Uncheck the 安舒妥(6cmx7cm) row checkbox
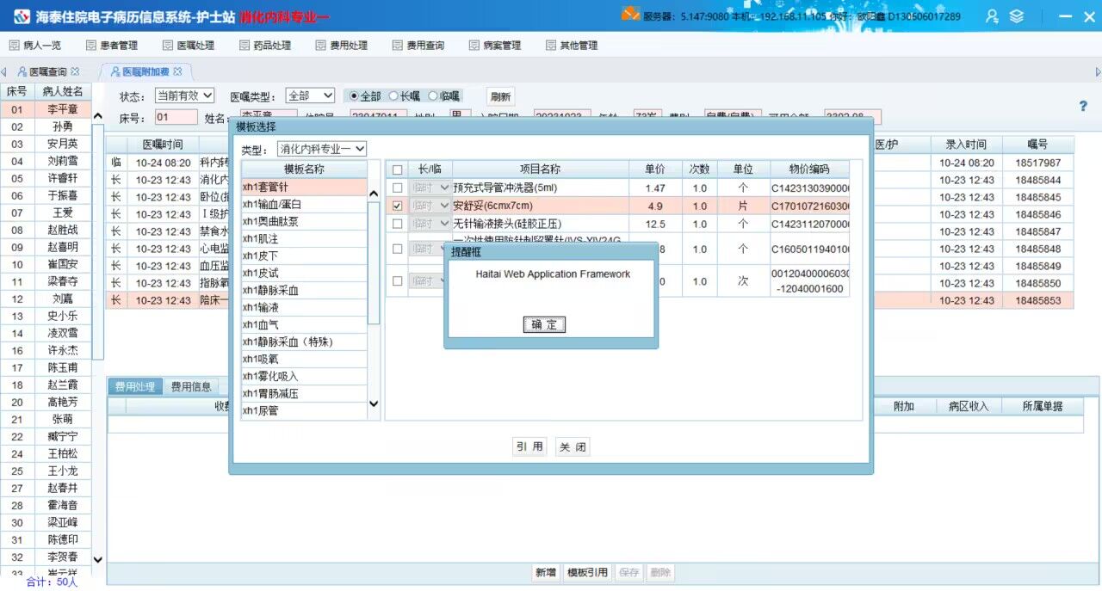 [x=397, y=206]
